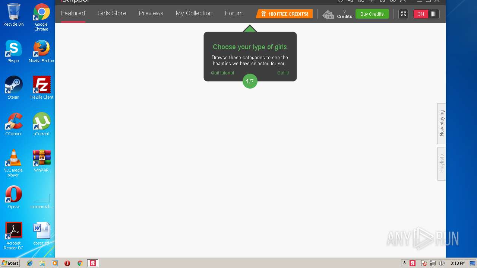Launch Google Chrome from the desktop

tap(41, 17)
